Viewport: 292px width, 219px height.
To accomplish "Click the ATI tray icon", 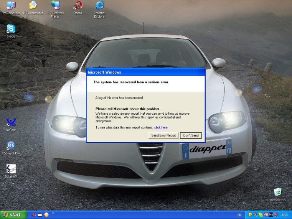I will tap(266, 215).
